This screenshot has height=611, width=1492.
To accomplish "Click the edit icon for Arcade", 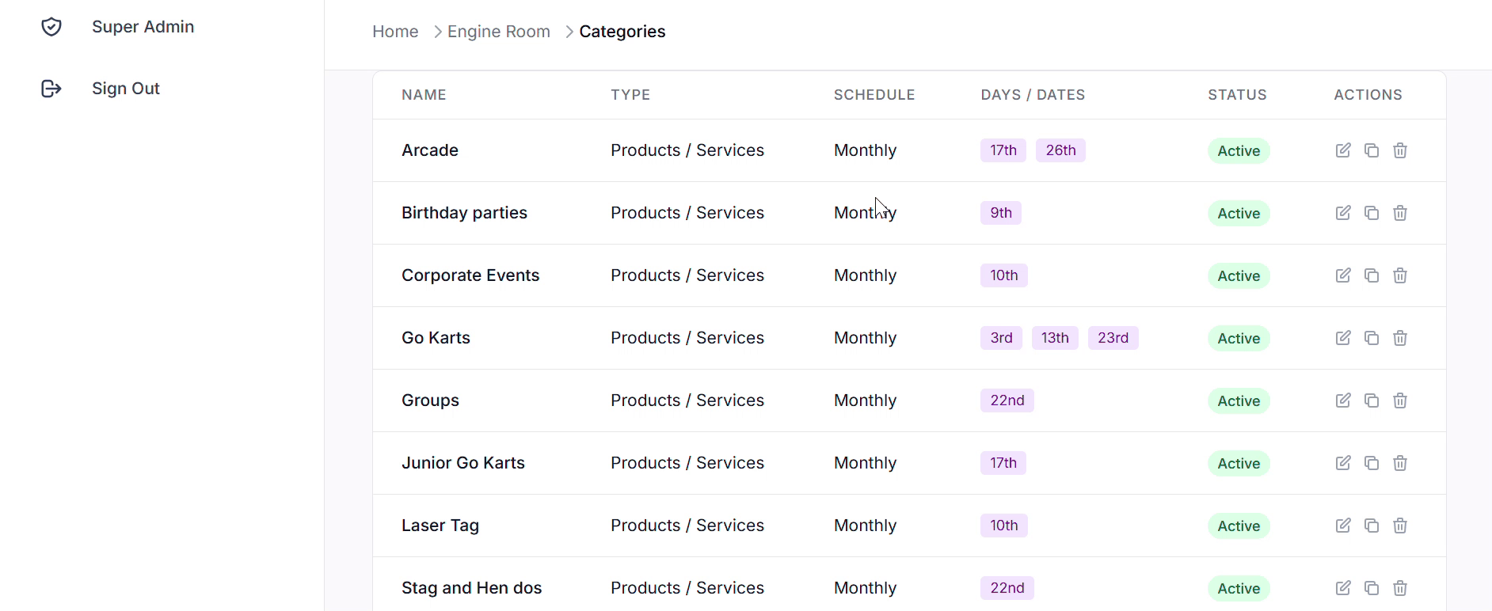I will click(1343, 150).
